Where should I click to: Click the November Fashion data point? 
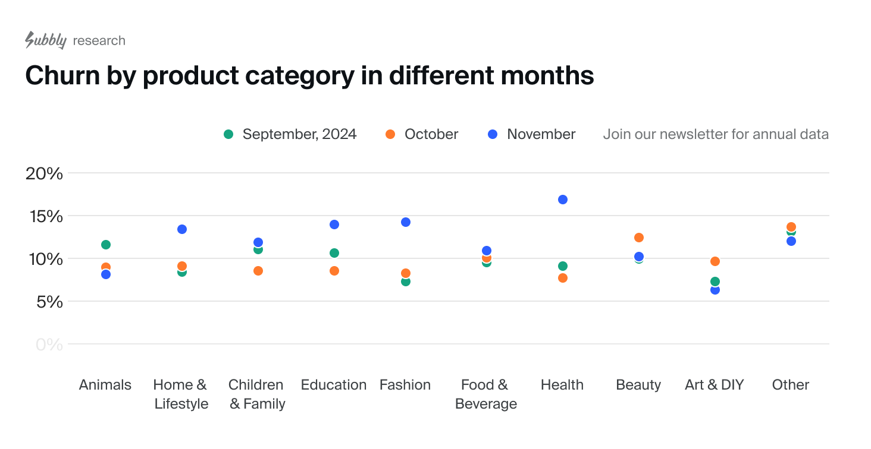click(406, 222)
